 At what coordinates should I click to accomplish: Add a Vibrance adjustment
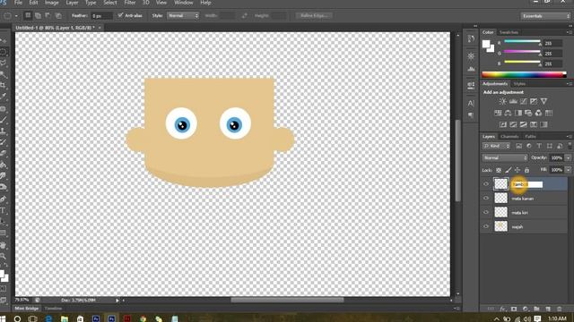pyautogui.click(x=544, y=101)
